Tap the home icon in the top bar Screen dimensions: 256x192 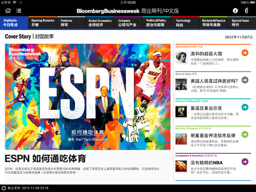point(8,11)
